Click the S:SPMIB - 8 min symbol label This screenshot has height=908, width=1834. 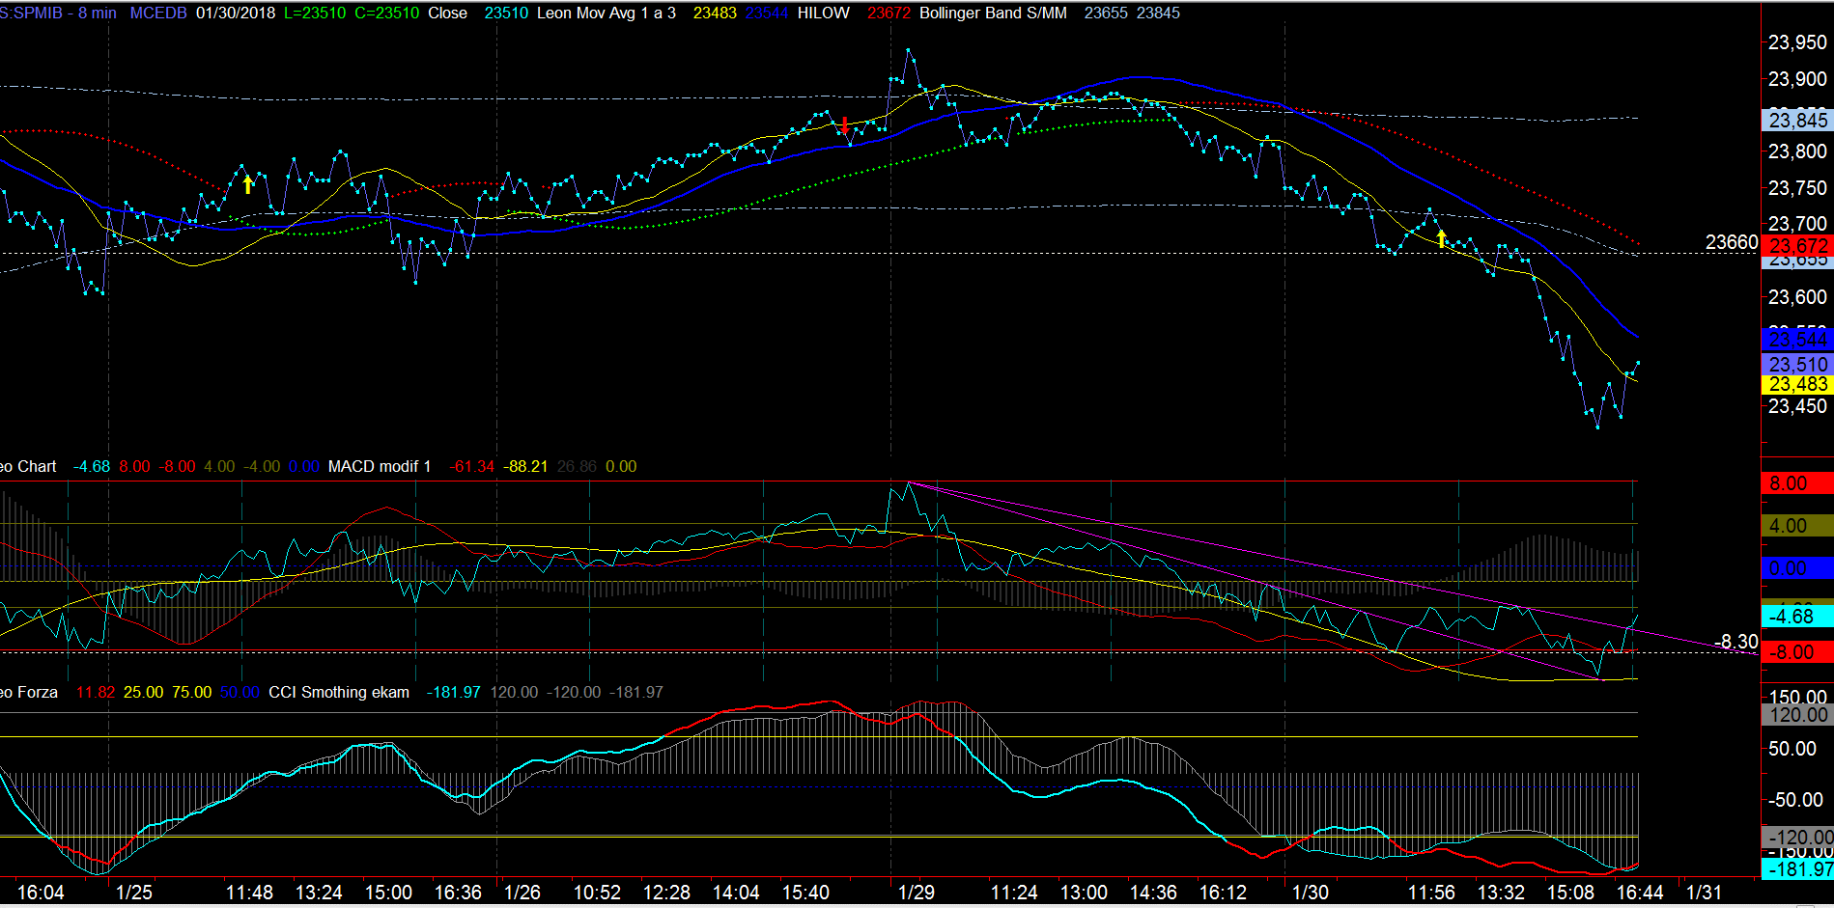click(58, 14)
